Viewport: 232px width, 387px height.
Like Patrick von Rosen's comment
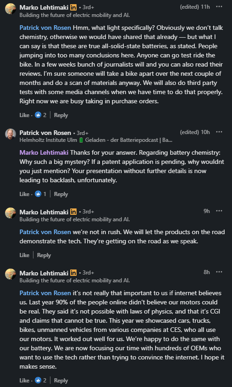24,194
